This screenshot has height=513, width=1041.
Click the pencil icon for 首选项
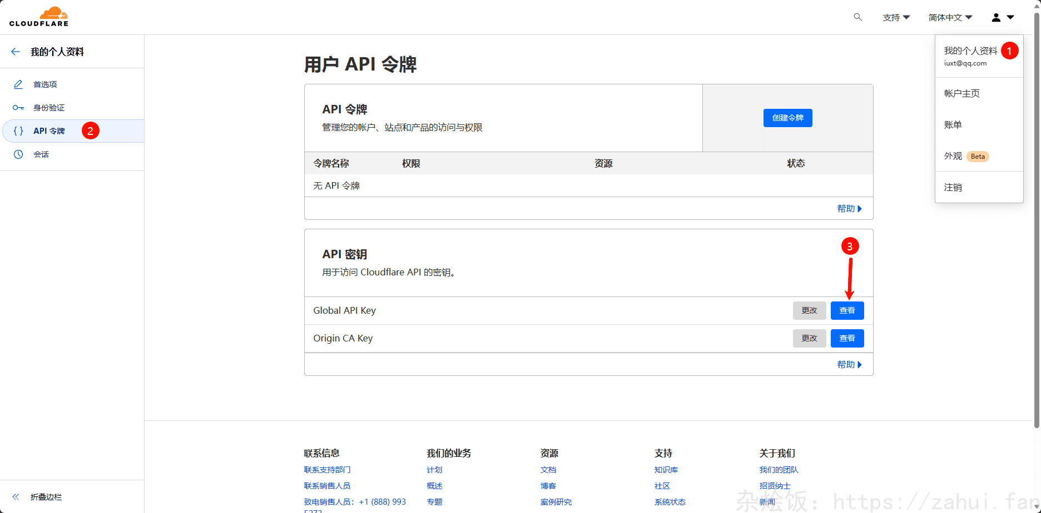pyautogui.click(x=18, y=84)
